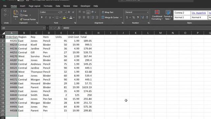Switch to the Formulas tab
The image size is (211, 119).
click(48, 6)
